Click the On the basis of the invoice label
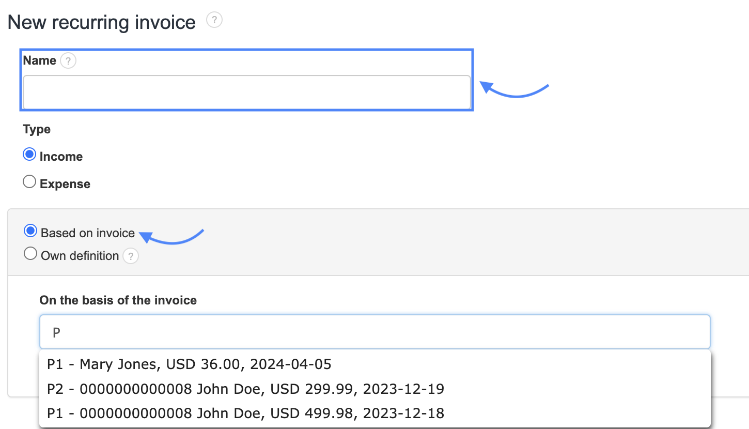This screenshot has height=429, width=749. (x=118, y=300)
